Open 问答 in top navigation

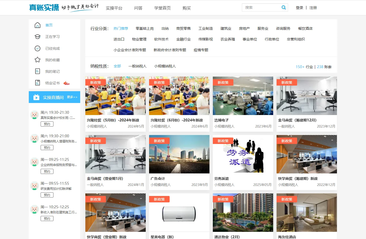(138, 8)
